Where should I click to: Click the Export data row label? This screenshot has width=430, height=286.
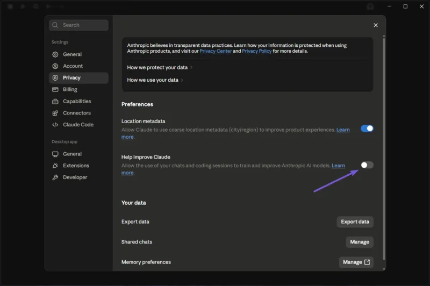[135, 221]
